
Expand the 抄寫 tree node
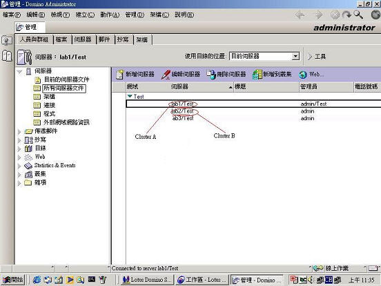19,140
